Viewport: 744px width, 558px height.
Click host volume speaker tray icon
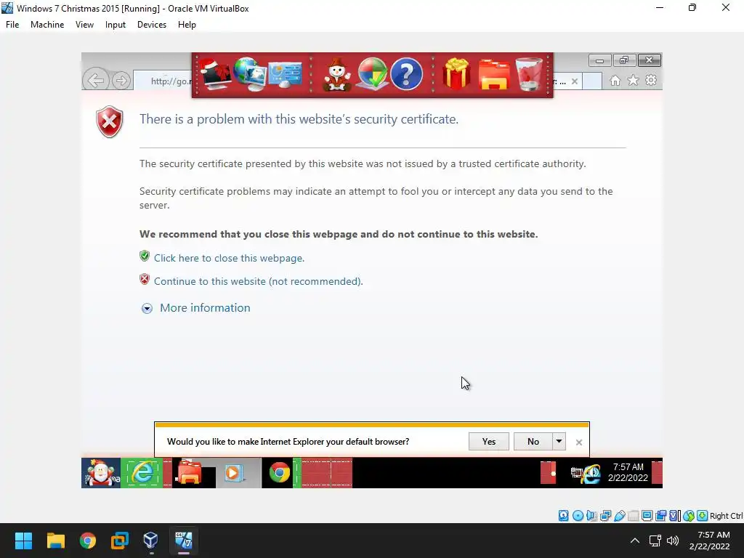click(673, 541)
